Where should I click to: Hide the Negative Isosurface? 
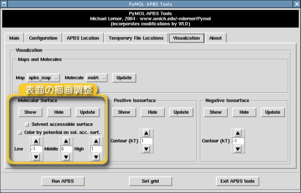coord(244,112)
